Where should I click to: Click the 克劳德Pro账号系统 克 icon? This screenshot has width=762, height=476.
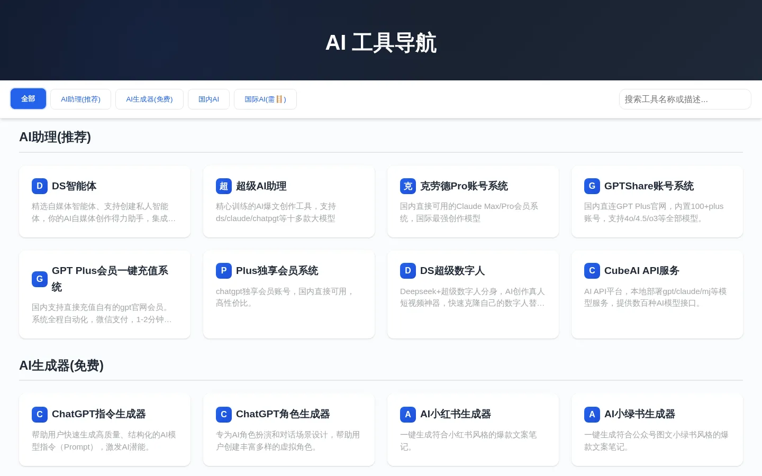(x=408, y=186)
